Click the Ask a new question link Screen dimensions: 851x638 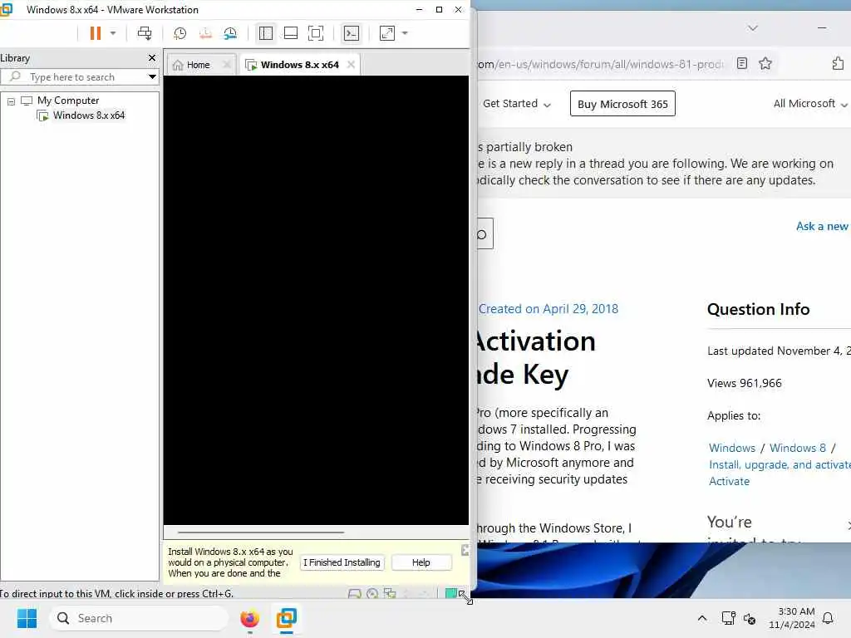point(822,226)
